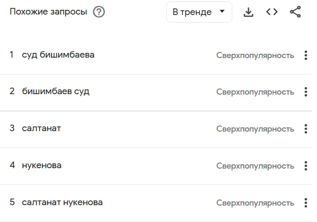Open the query суд бишимбаева
The image size is (317, 222).
58,55
